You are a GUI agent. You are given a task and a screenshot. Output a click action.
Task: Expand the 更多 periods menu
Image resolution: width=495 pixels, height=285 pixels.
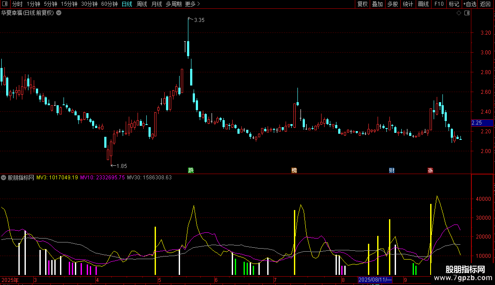tap(192, 4)
